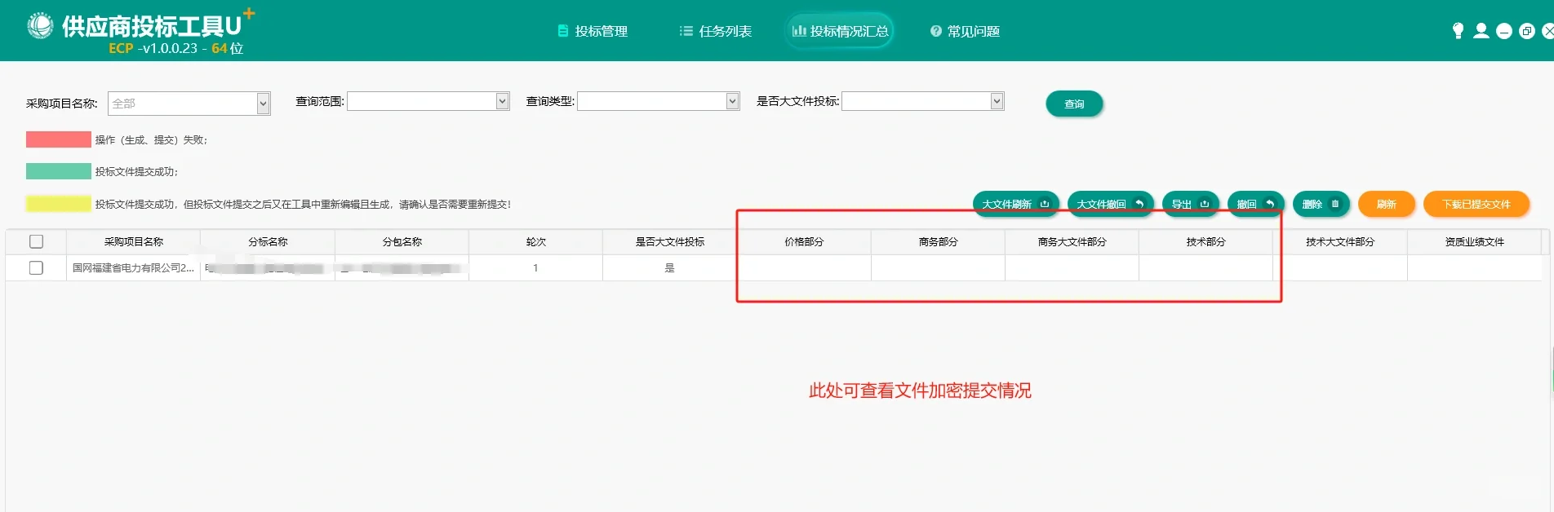Click the 删除 delete button

pyautogui.click(x=1321, y=204)
